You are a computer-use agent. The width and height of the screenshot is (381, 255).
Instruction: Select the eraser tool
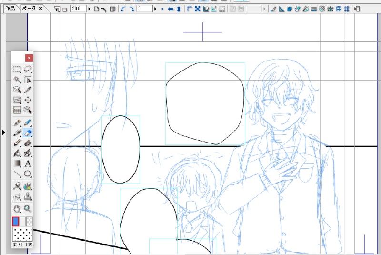(28, 133)
